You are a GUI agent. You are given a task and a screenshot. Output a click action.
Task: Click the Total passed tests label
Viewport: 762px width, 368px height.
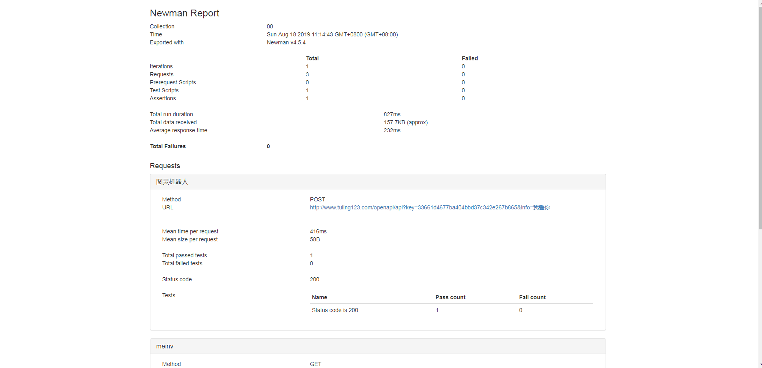(x=184, y=255)
